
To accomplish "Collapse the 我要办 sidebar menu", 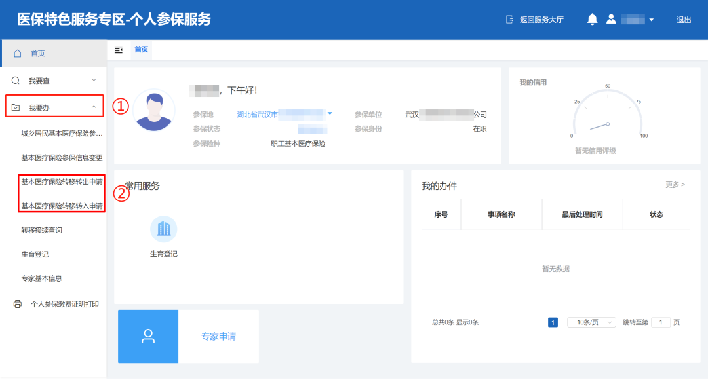I will (x=94, y=107).
